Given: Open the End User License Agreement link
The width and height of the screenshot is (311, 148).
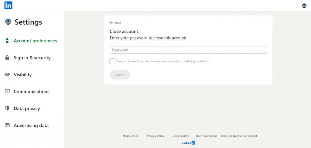Looking at the screenshot, I should point(239,136).
